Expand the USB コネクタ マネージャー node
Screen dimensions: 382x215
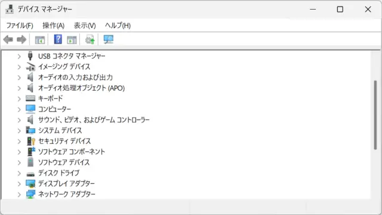pos(19,56)
